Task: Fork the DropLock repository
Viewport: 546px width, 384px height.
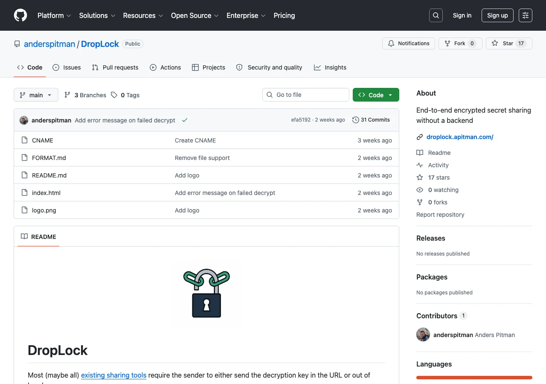Action: tap(460, 44)
